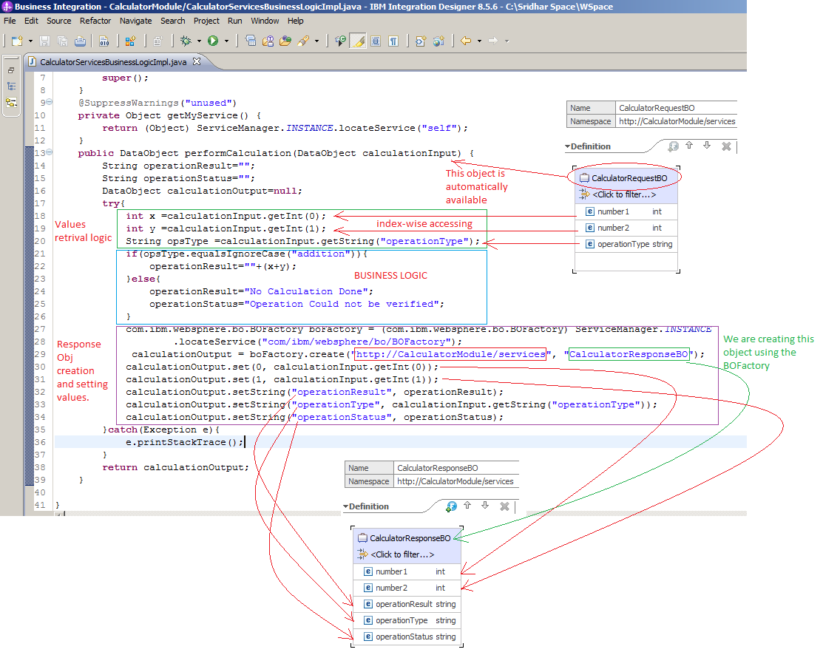Click the new web service globe icon
The width and height of the screenshot is (823, 655).
(x=438, y=41)
